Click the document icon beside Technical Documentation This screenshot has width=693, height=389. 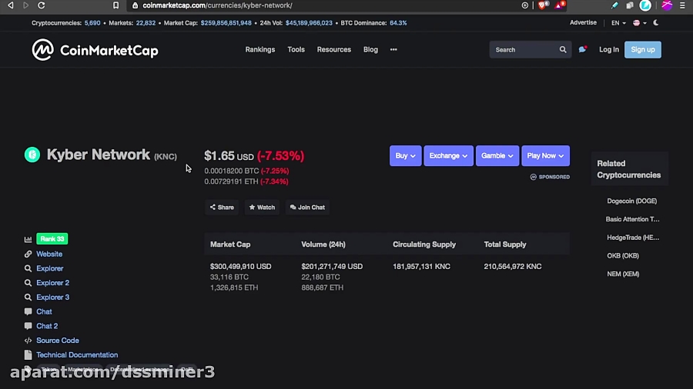pos(28,354)
